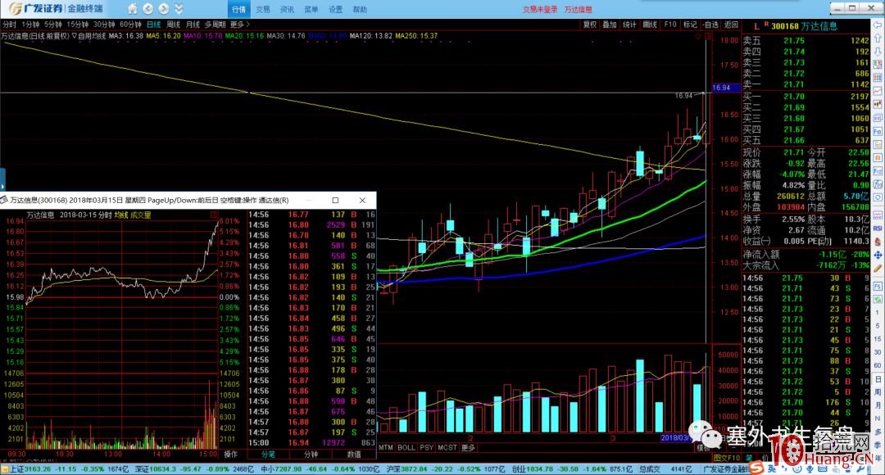The height and width of the screenshot is (475, 885).
Task: Expand 更多 period options
Action: pos(240,25)
